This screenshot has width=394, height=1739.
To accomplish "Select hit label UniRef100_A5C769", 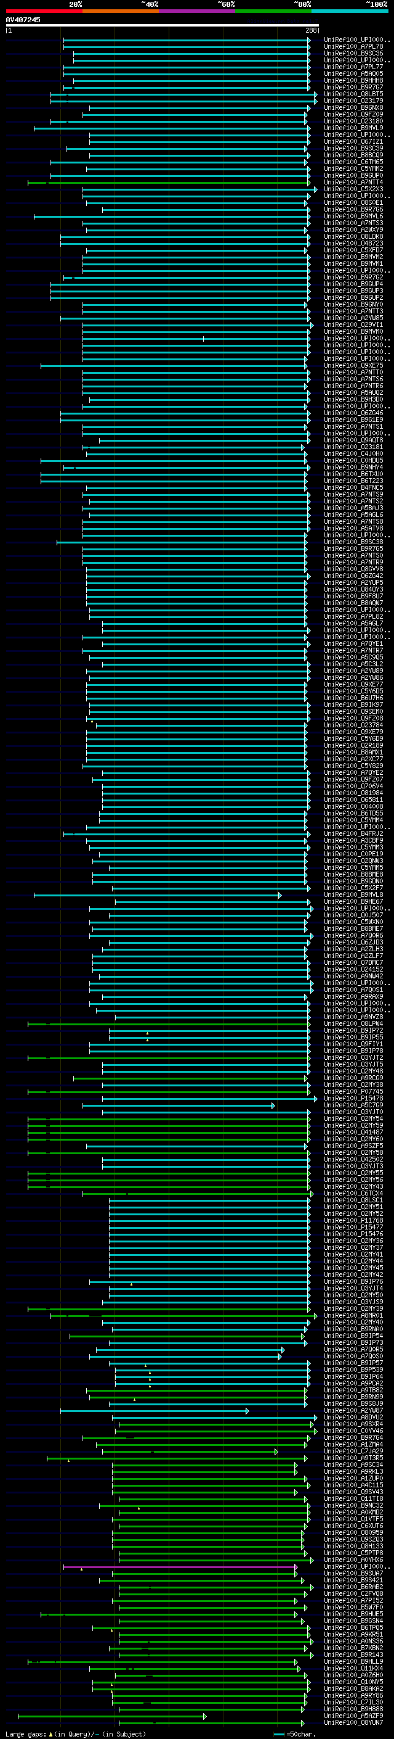I will [353, 1106].
